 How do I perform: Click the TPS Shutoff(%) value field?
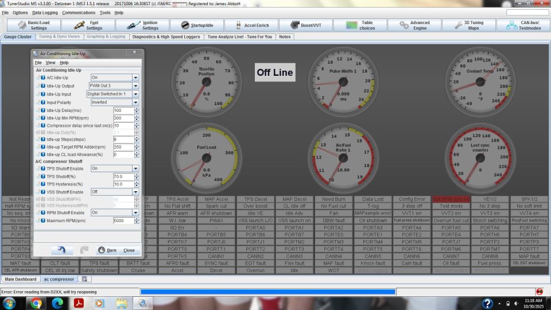pos(123,176)
